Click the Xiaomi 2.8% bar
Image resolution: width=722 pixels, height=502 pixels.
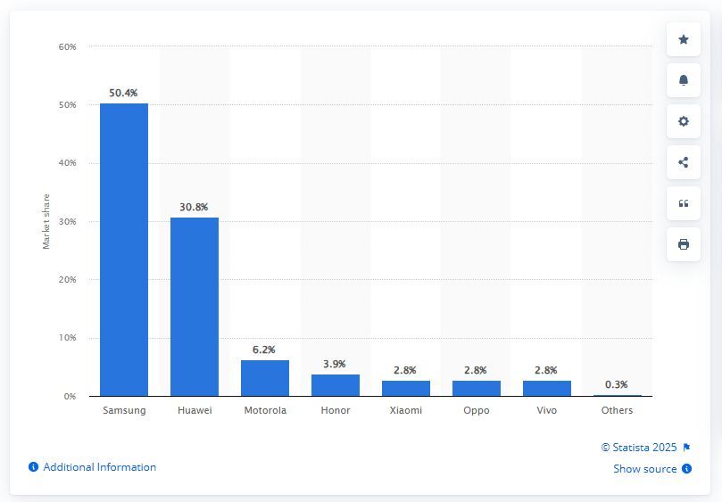(406, 388)
